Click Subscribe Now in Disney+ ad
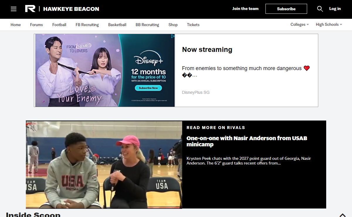 pyautogui.click(x=148, y=88)
